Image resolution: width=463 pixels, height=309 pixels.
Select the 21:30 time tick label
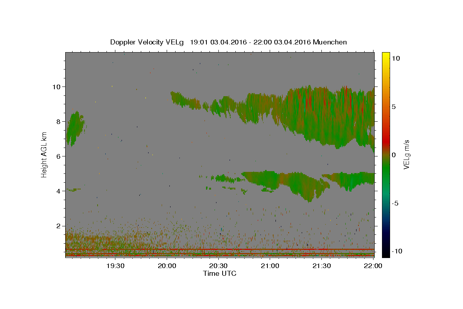[321, 266]
